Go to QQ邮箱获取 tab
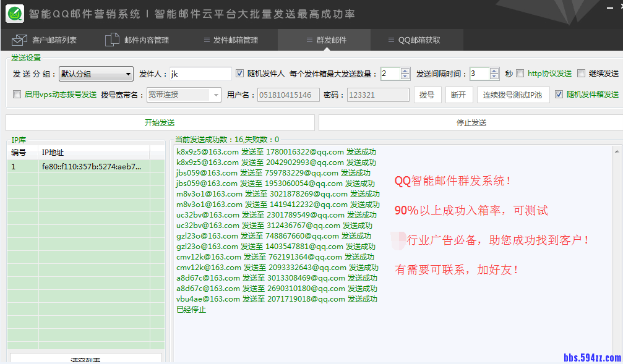 (417, 40)
